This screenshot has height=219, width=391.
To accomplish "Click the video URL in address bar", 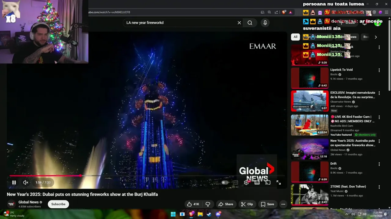I will pyautogui.click(x=109, y=12).
